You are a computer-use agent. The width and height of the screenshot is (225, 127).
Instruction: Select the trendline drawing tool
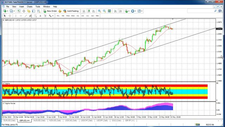(26, 16)
